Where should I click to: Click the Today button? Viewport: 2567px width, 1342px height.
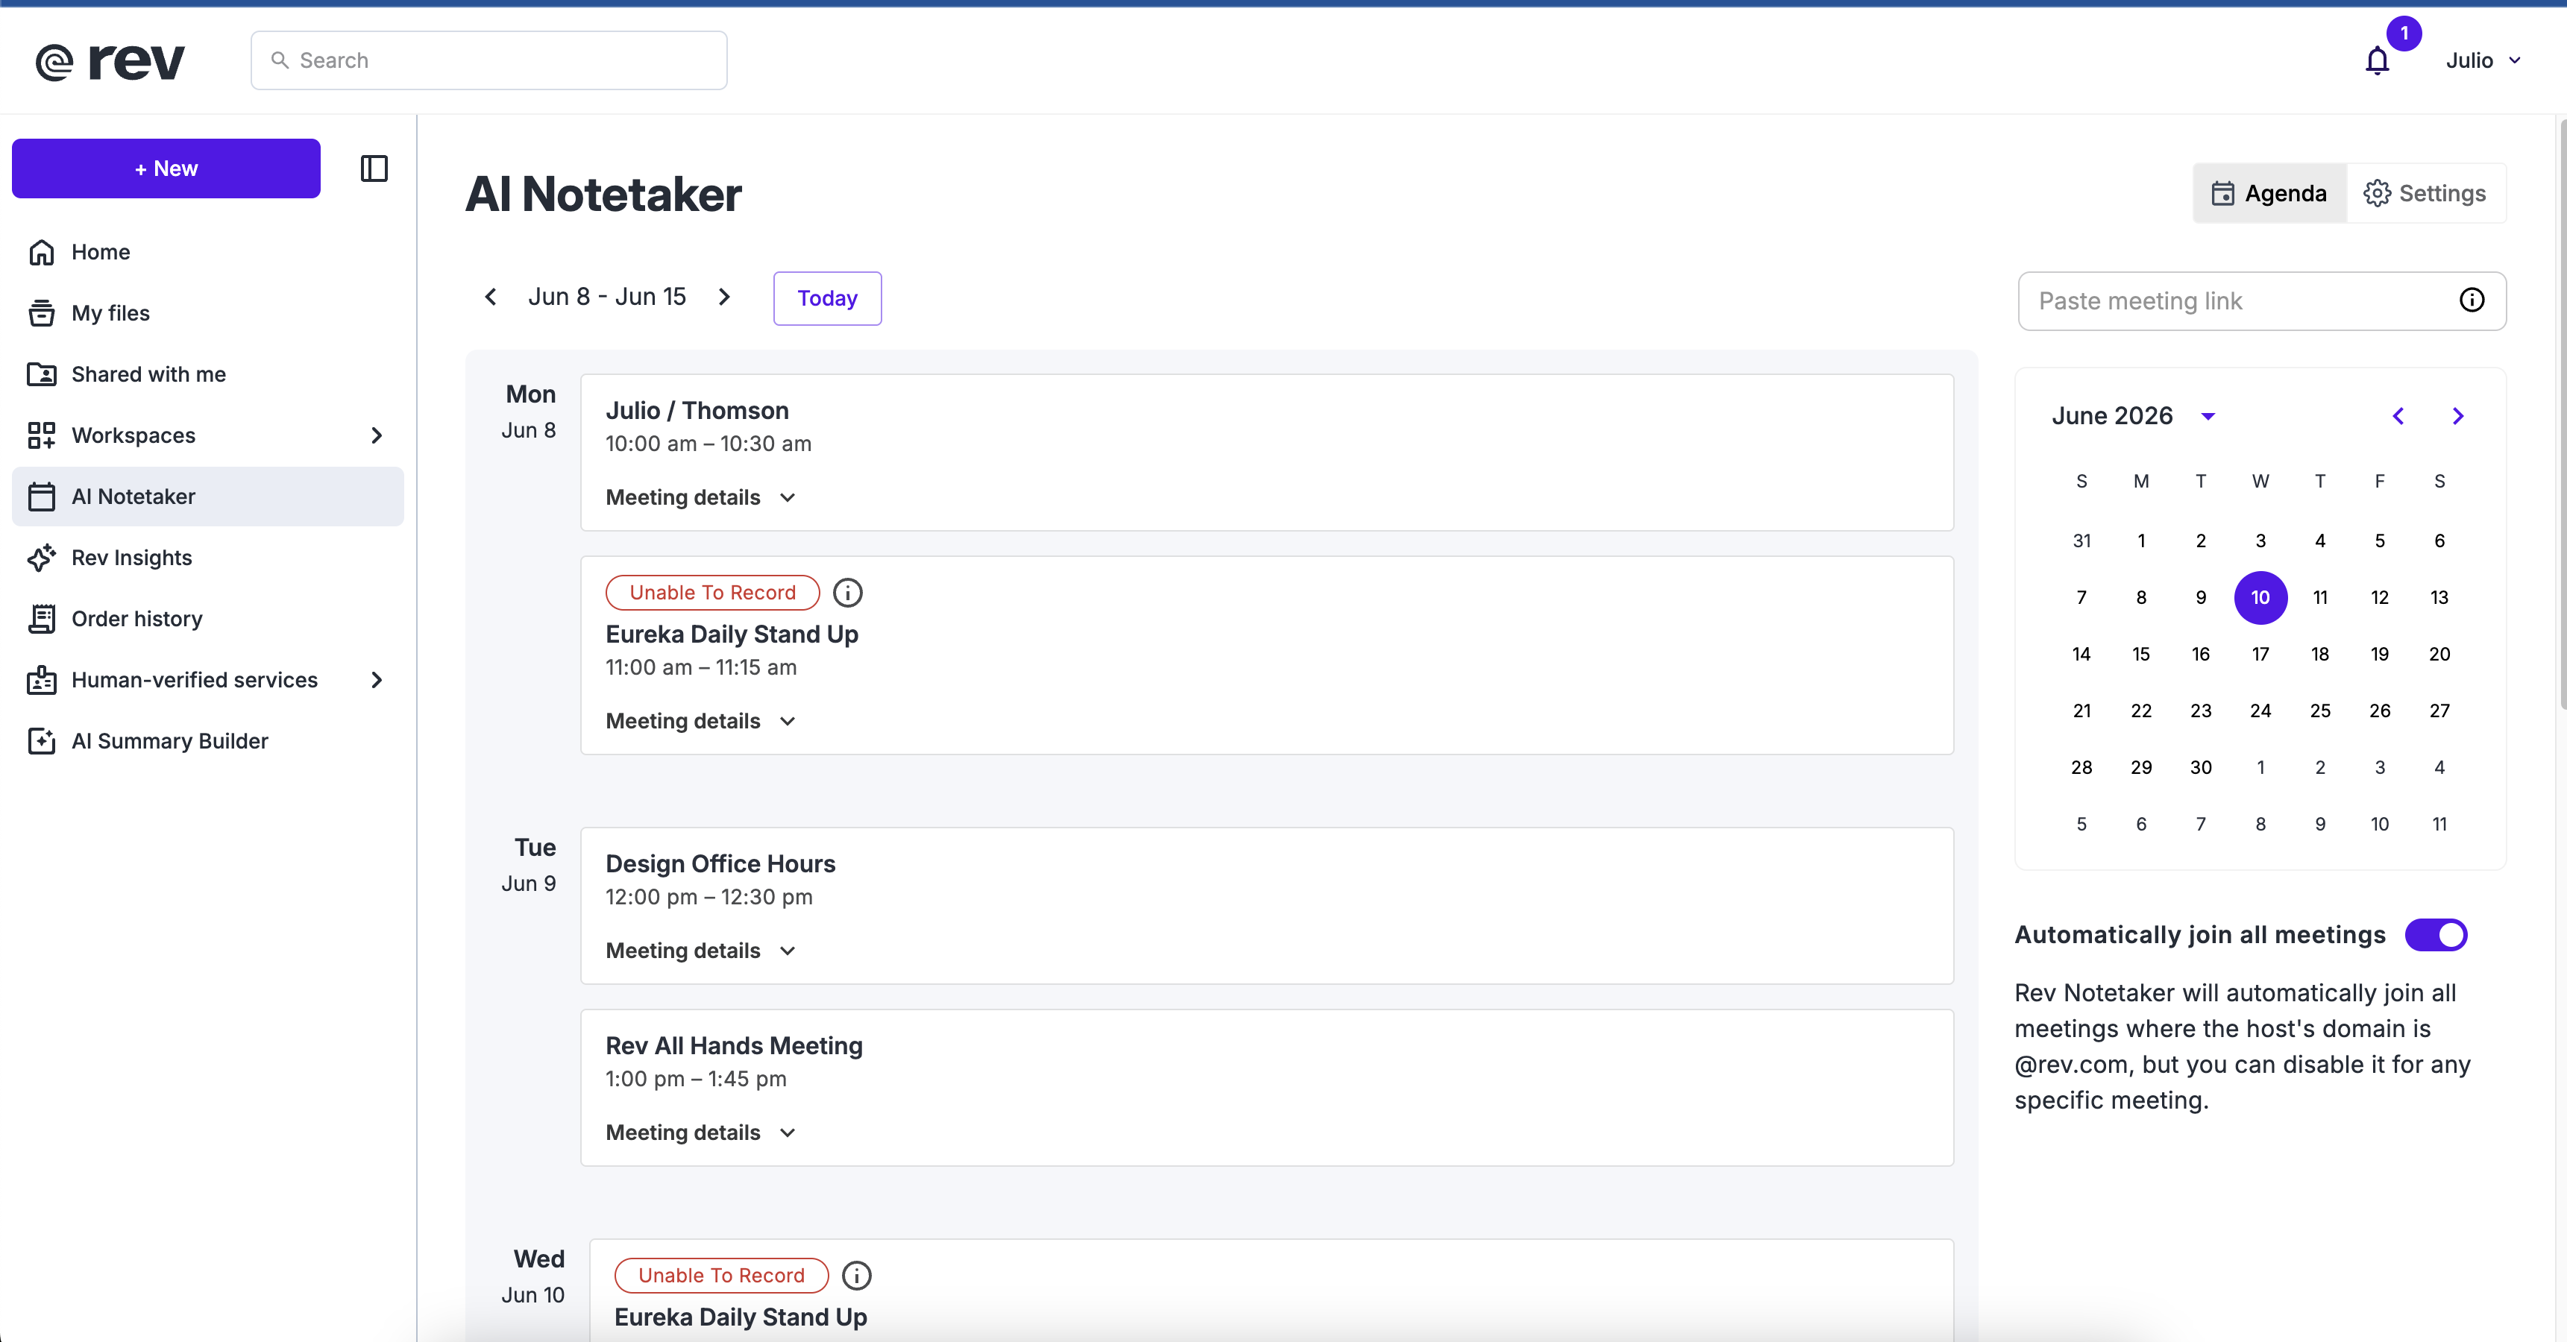827,298
